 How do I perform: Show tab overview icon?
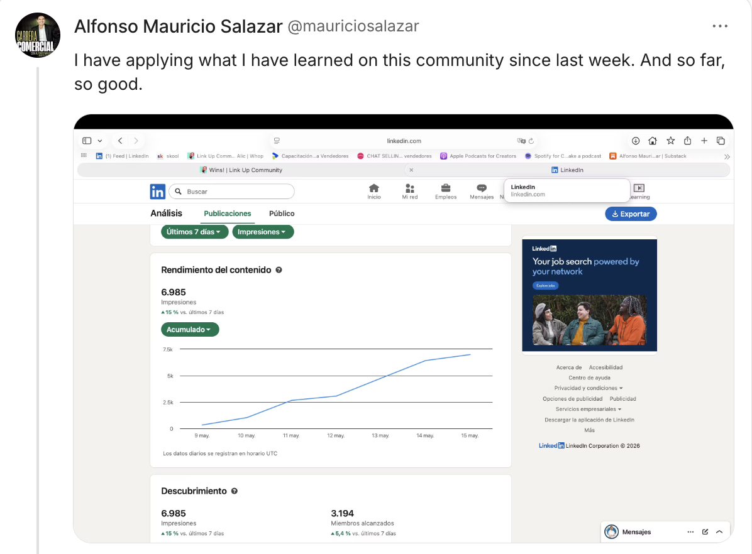coord(721,141)
